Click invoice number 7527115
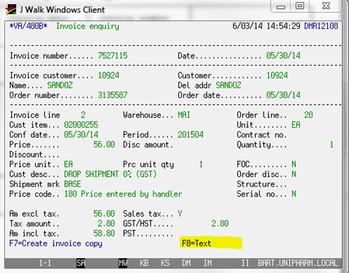 click(x=113, y=56)
